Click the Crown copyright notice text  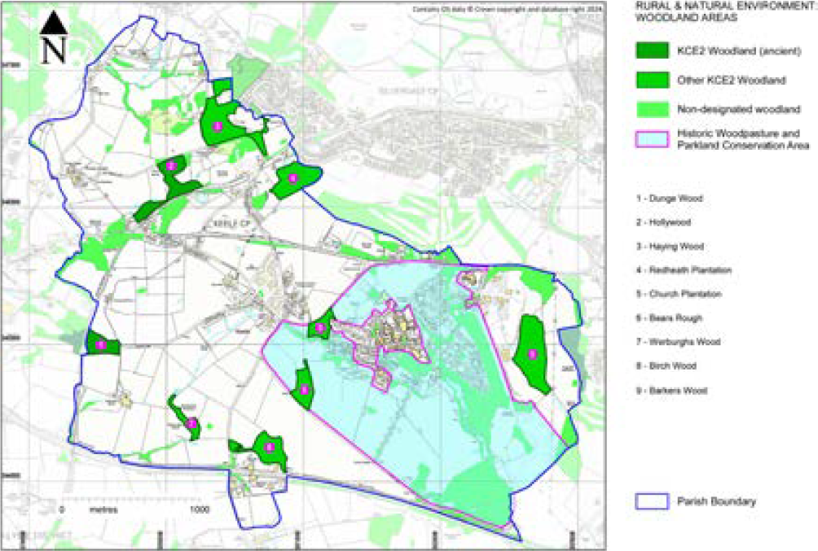click(507, 10)
